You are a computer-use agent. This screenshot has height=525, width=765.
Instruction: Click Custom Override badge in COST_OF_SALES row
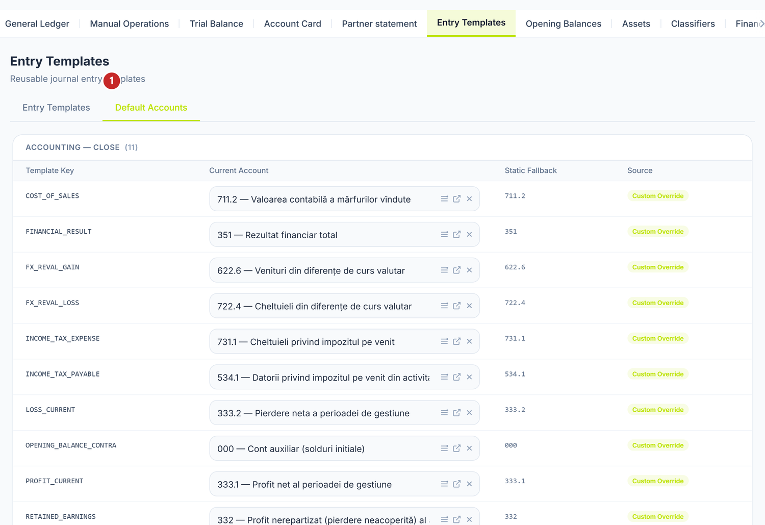(x=658, y=196)
